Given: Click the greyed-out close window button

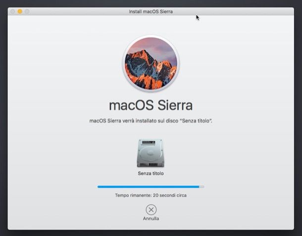Looking at the screenshot, I should [x=13, y=11].
